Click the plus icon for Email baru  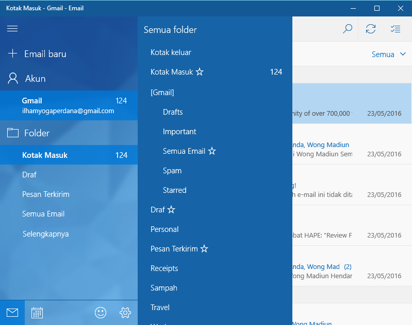[12, 53]
